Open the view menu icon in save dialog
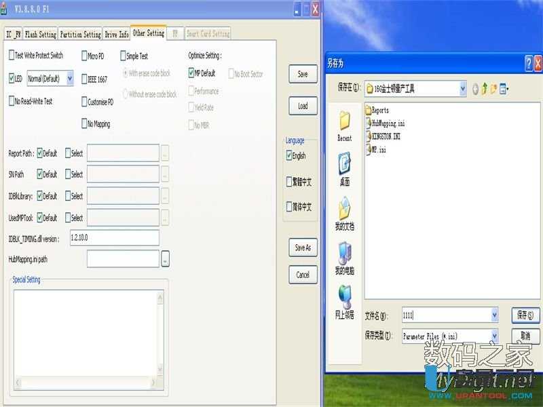 coord(504,88)
